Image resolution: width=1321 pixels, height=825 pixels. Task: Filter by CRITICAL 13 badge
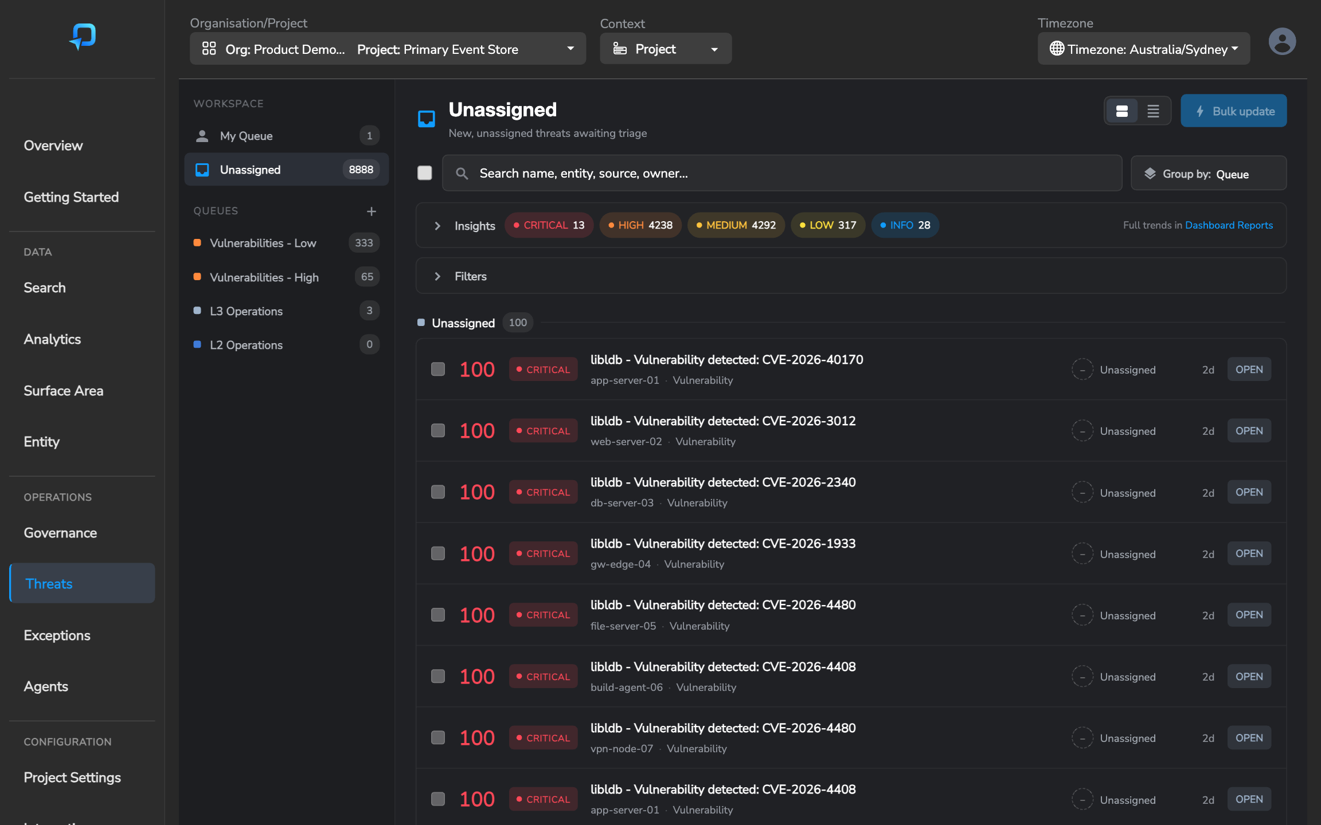tap(549, 225)
